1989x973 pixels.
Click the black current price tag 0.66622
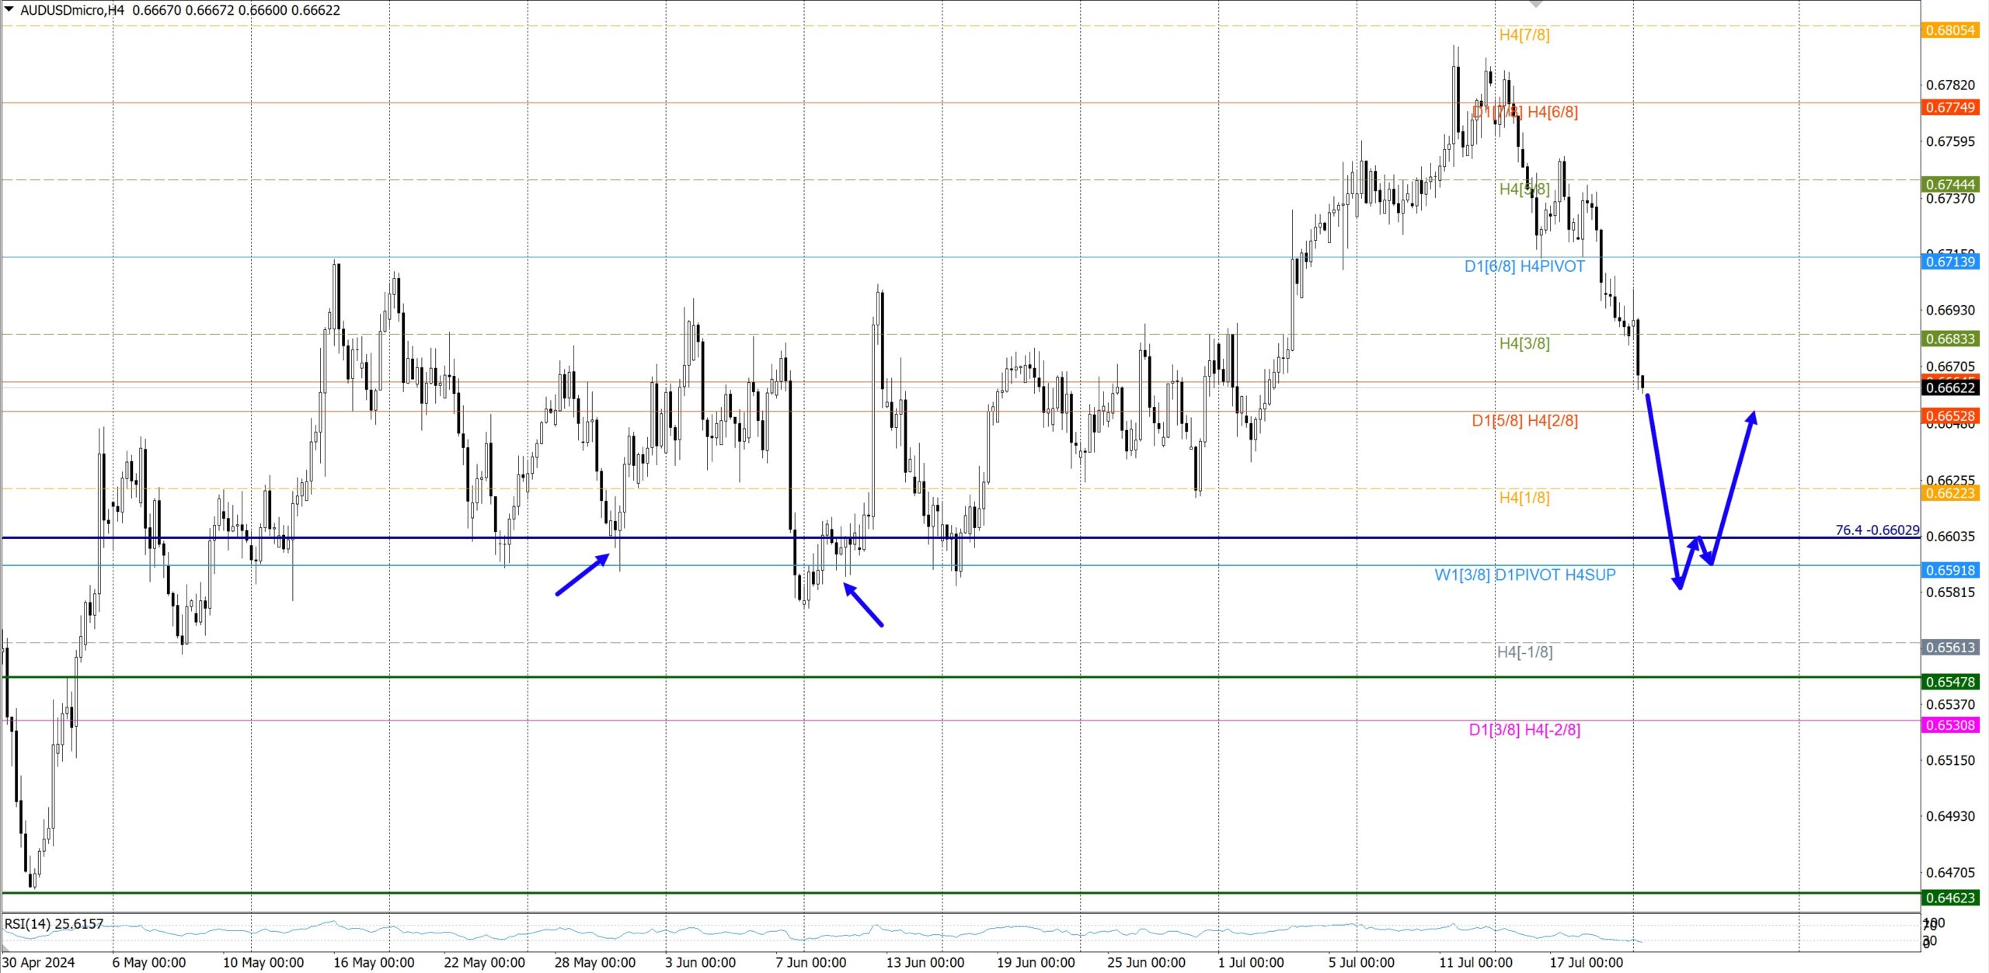point(1950,387)
